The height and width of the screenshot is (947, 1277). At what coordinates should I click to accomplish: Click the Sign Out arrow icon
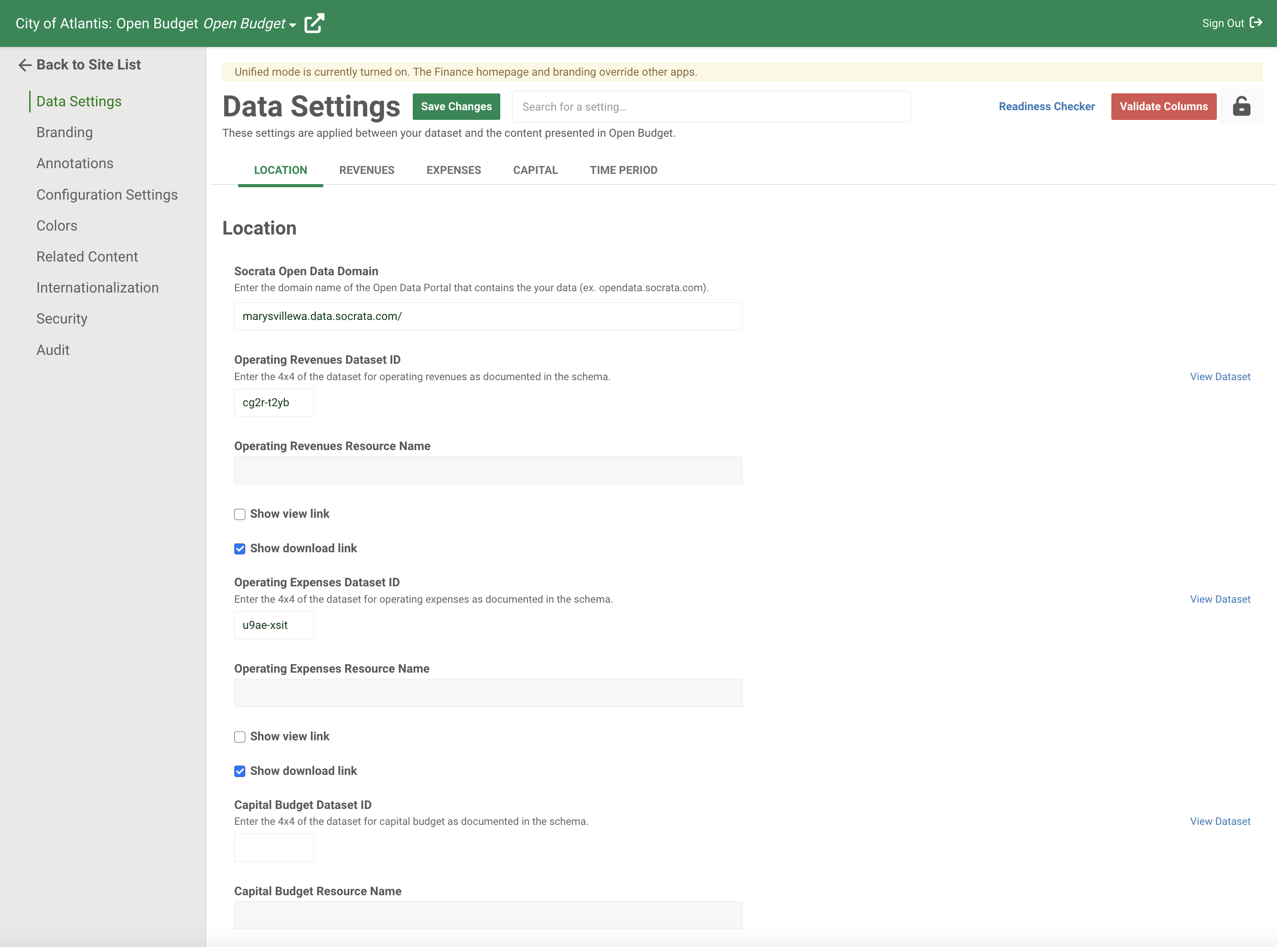[x=1256, y=23]
